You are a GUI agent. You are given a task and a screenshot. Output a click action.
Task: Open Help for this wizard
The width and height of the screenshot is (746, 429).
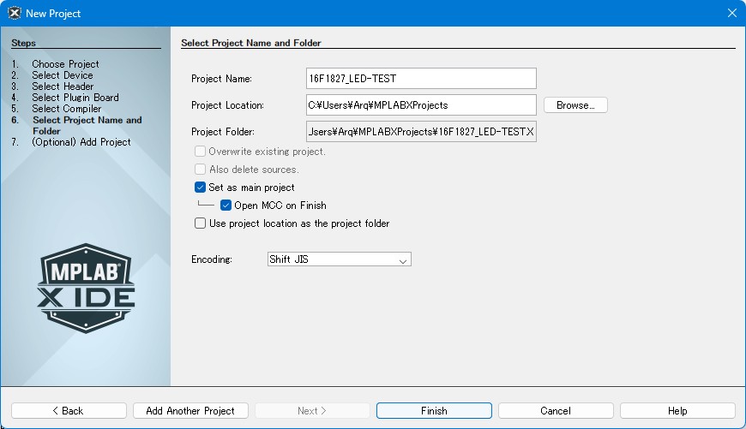click(x=677, y=411)
